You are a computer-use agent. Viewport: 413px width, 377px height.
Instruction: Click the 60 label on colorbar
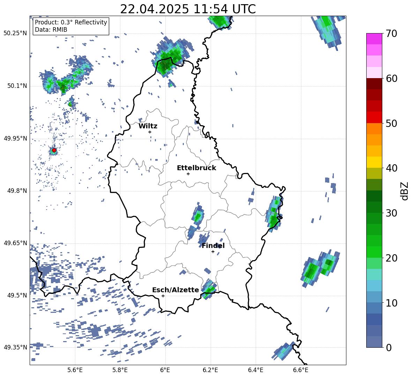coord(392,78)
